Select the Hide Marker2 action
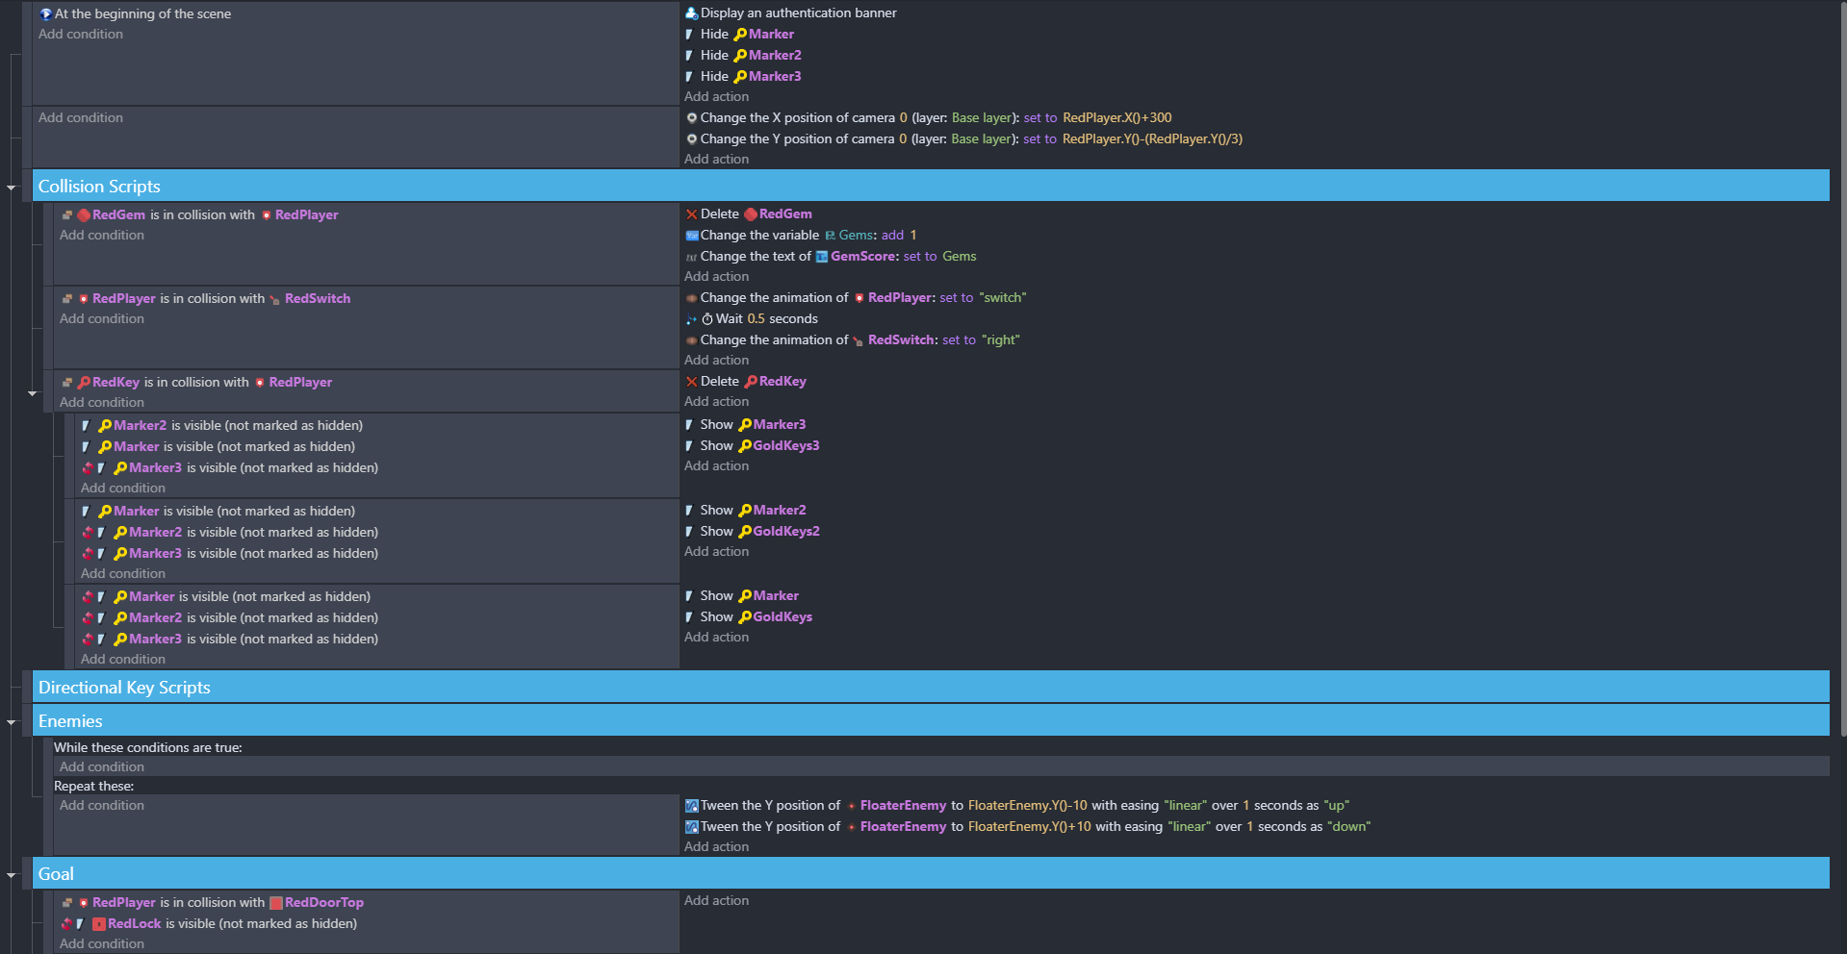The width and height of the screenshot is (1847, 954). point(743,56)
